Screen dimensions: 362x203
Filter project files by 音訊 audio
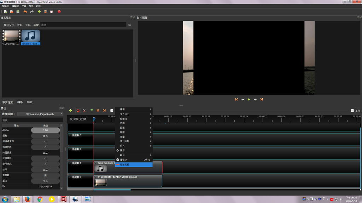pyautogui.click(x=28, y=25)
